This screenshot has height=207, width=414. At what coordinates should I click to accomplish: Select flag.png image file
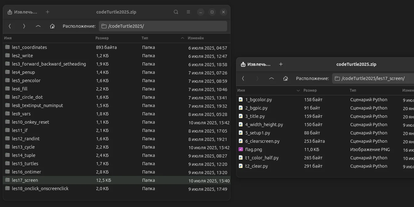point(254,149)
